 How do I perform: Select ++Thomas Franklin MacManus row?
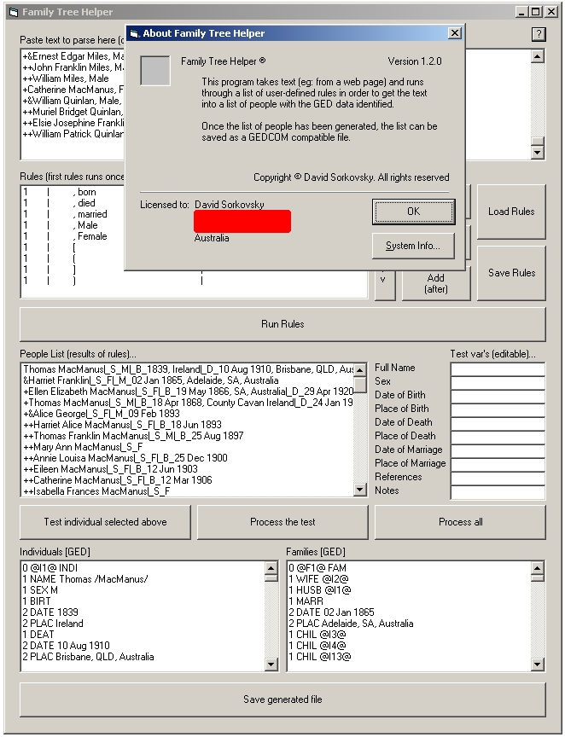(188, 436)
